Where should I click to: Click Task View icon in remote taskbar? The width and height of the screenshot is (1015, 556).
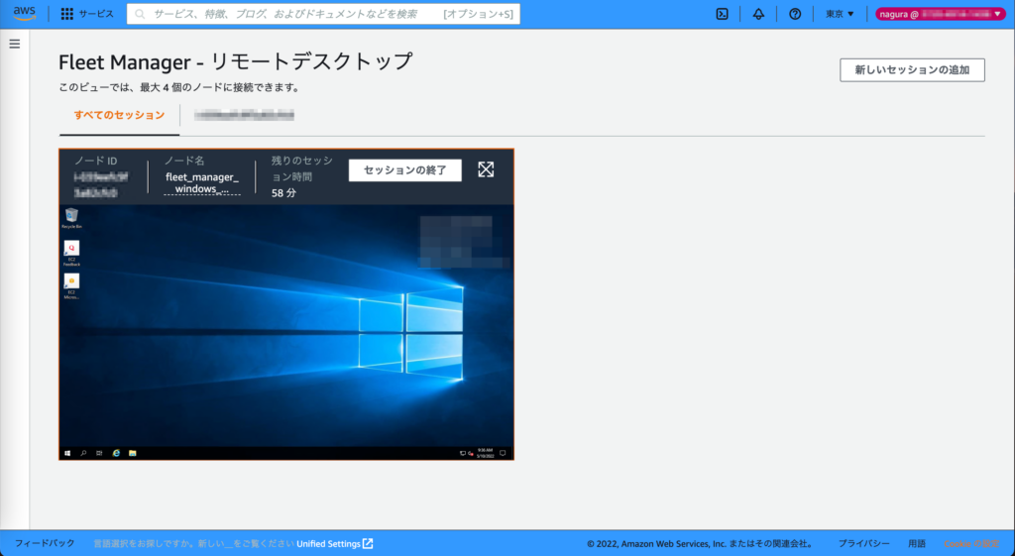point(99,453)
